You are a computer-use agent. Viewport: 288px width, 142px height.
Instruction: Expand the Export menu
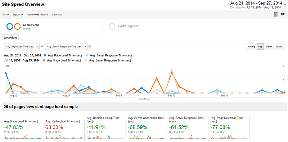click(x=18, y=14)
